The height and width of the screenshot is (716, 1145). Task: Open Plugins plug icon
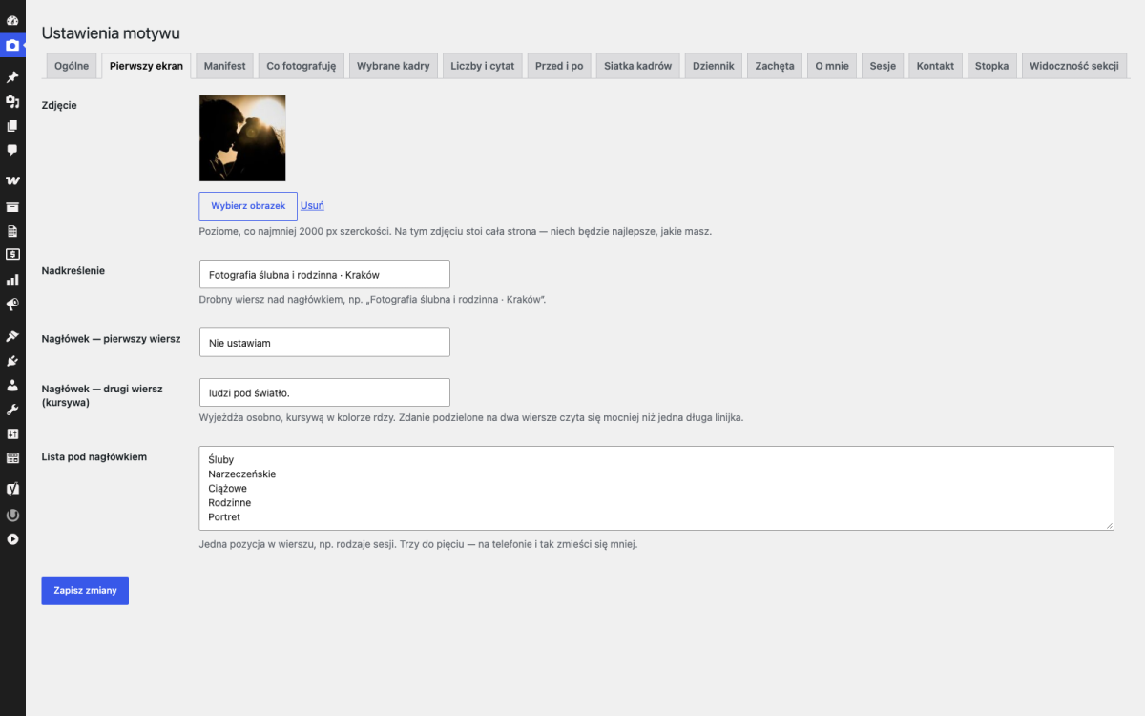pos(12,361)
